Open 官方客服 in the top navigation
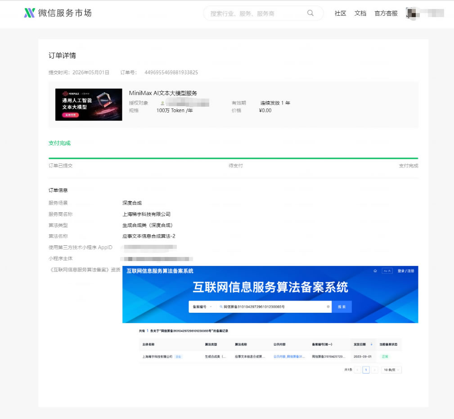This screenshot has height=419, width=454. [x=386, y=14]
